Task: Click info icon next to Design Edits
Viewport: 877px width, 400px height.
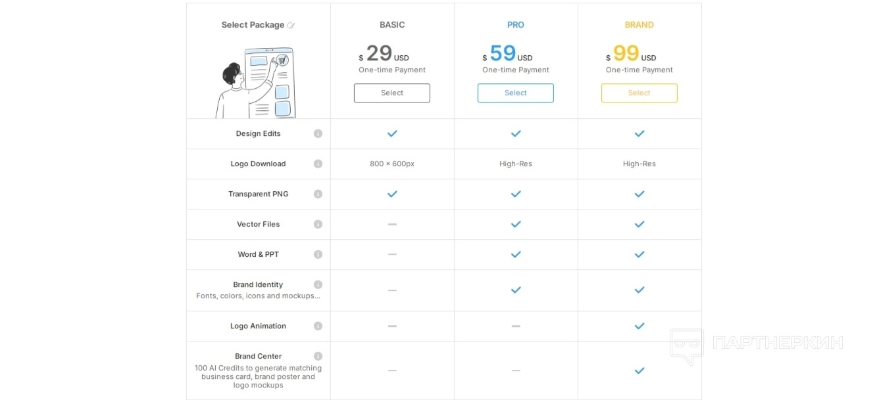Action: [x=318, y=133]
